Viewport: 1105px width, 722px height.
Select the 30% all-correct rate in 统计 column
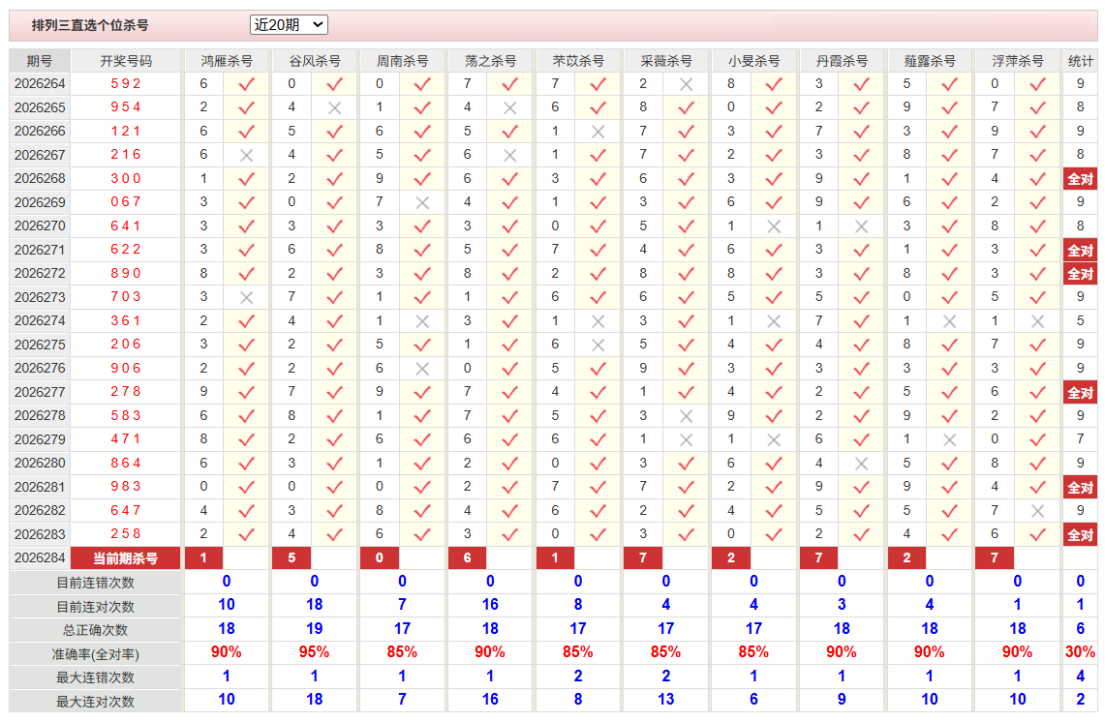1081,652
